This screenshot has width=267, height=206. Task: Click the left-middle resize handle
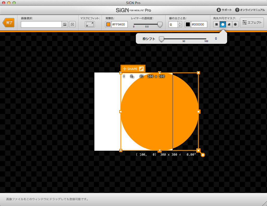120,112
